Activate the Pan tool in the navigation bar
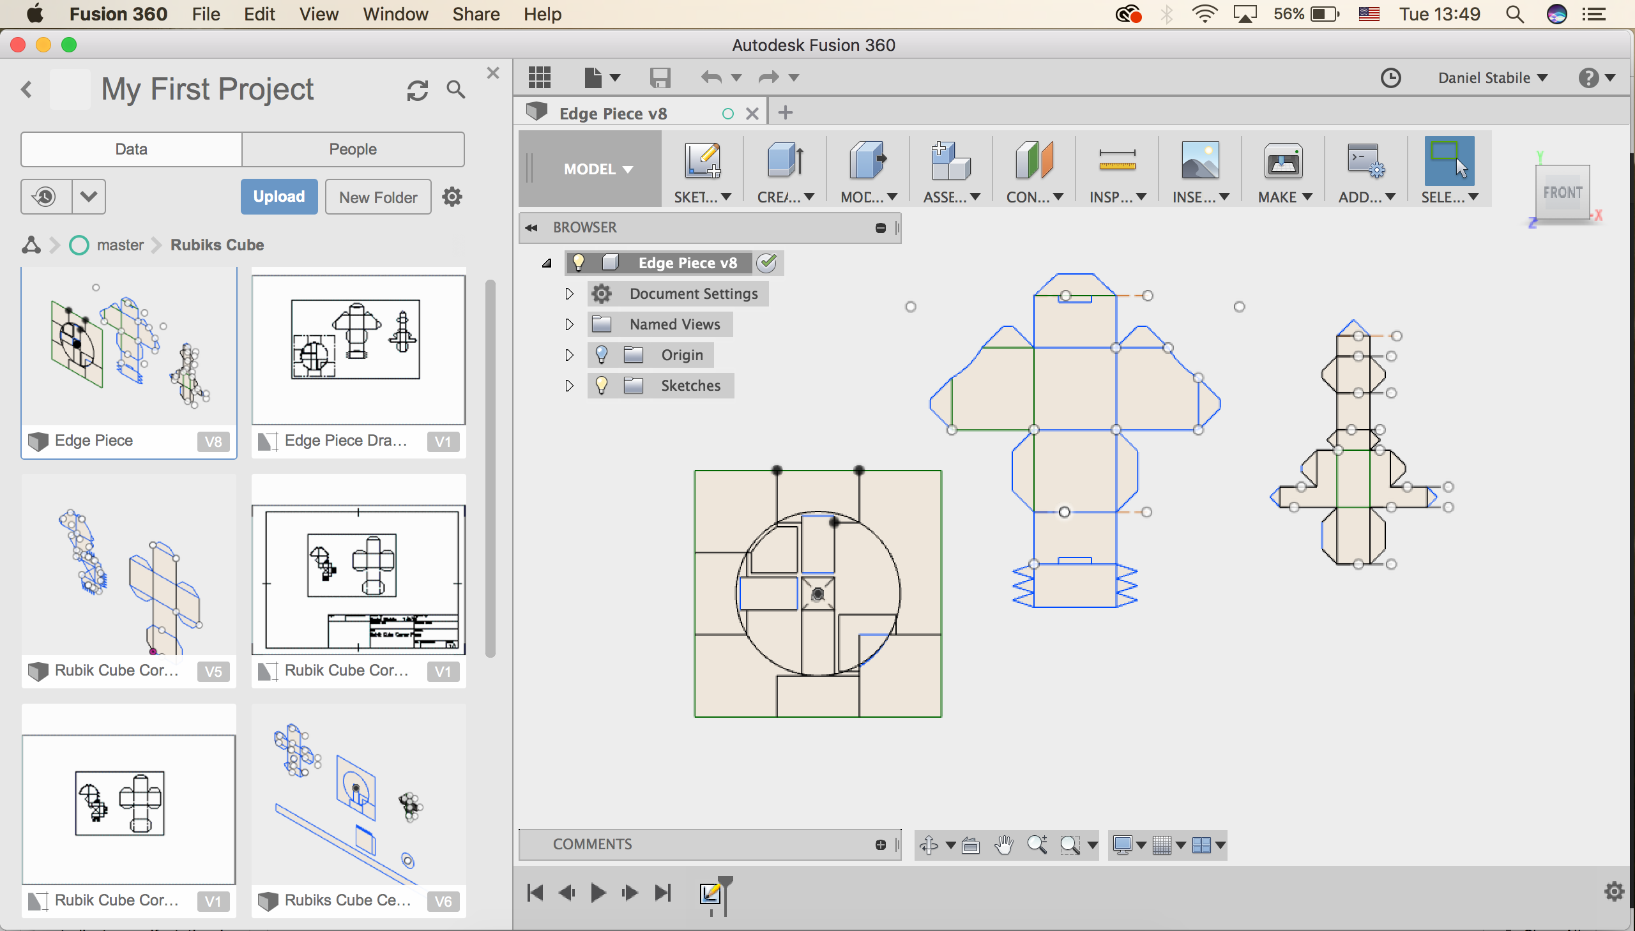Screen dimensions: 1635x931 click(x=1003, y=844)
